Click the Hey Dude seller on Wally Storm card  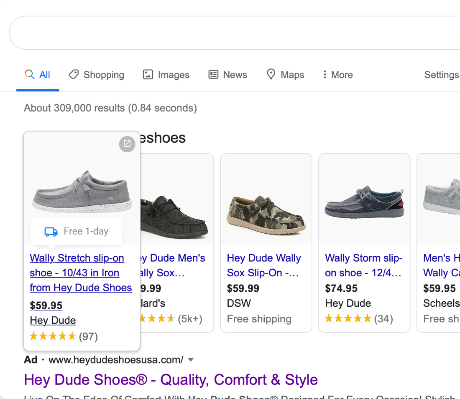tap(348, 303)
